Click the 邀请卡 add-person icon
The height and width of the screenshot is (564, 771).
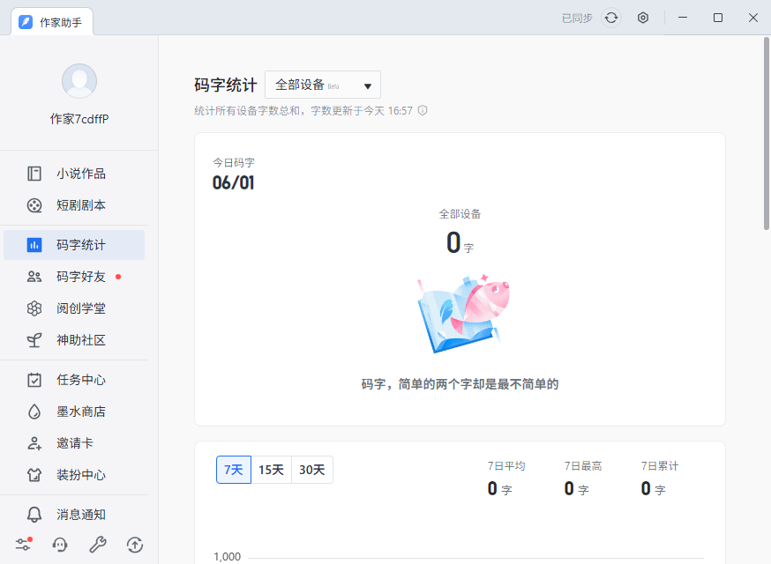point(34,443)
